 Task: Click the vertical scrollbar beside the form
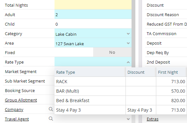pyautogui.click(x=133, y=33)
